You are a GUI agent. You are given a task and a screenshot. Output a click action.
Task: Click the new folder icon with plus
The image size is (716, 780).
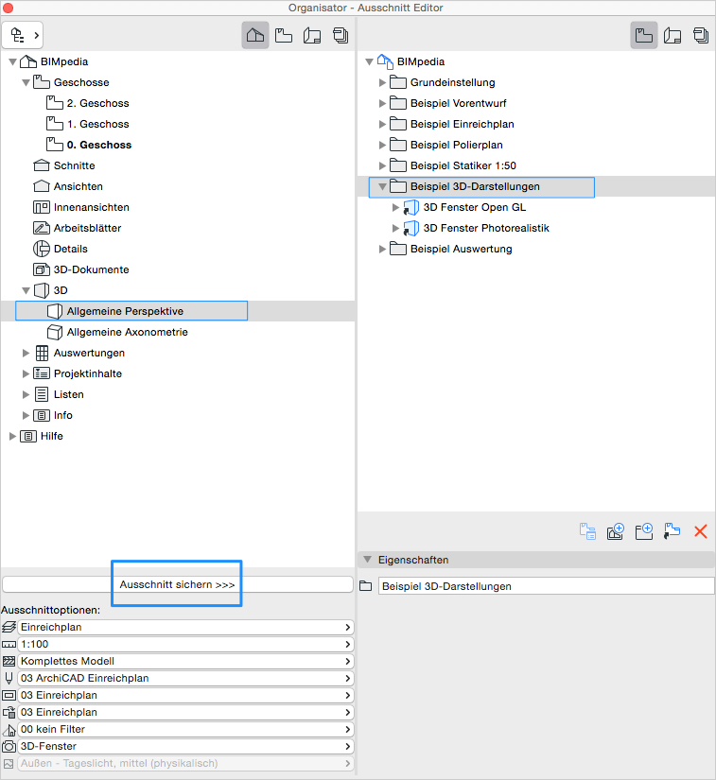click(644, 531)
